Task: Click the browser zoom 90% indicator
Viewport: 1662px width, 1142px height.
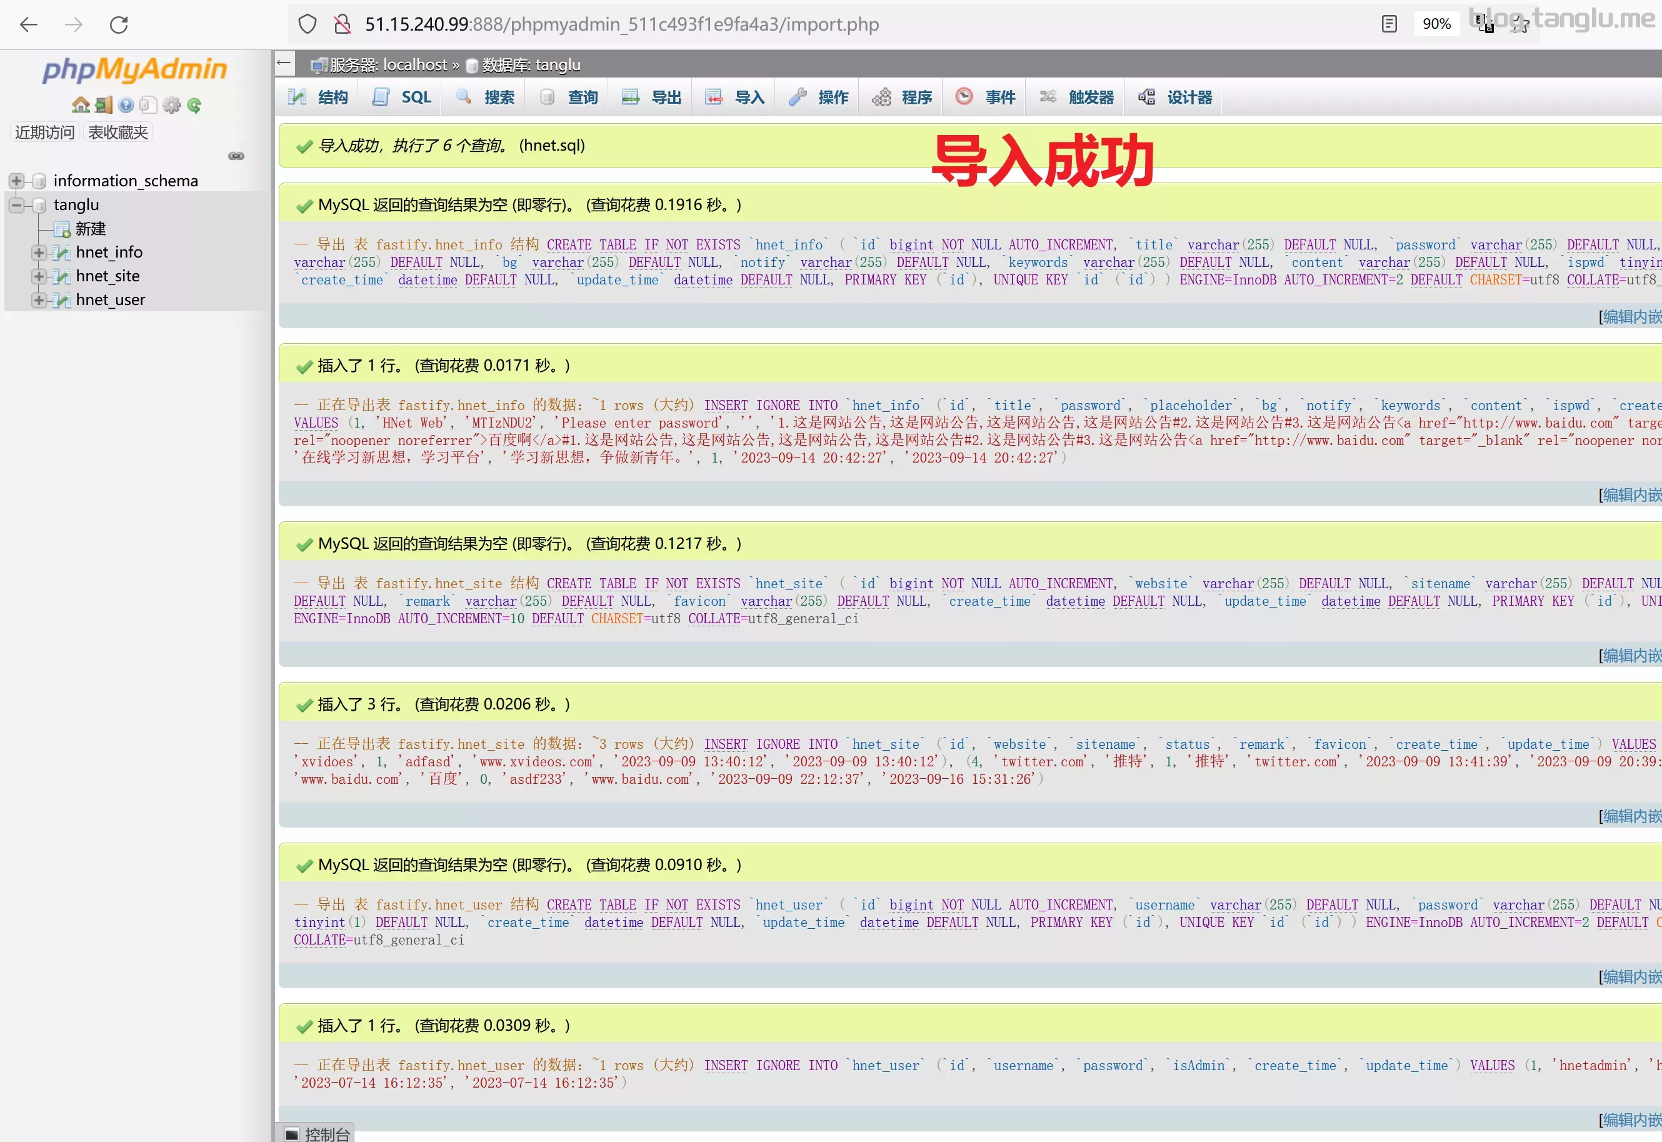Action: (1436, 24)
